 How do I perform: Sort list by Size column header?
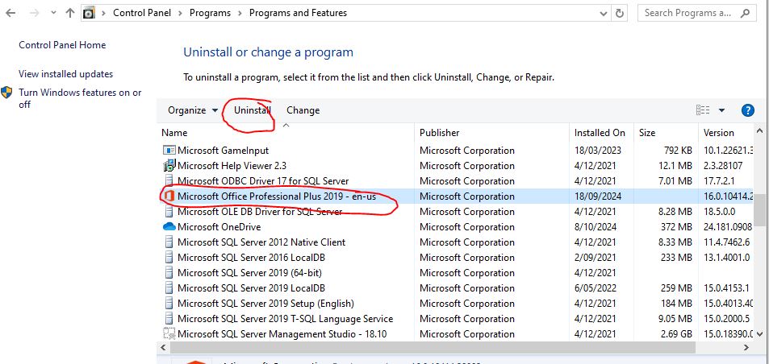pyautogui.click(x=647, y=133)
